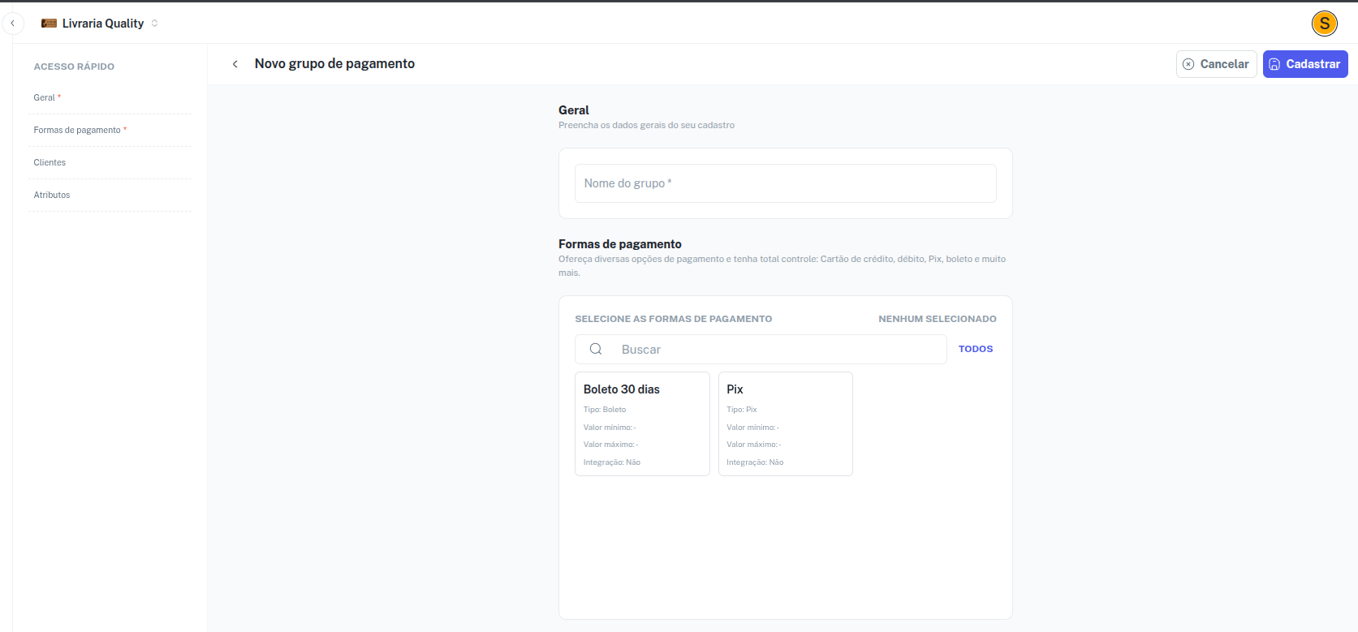
Task: Expand the Livraria Quality store switcher
Action: coord(154,24)
